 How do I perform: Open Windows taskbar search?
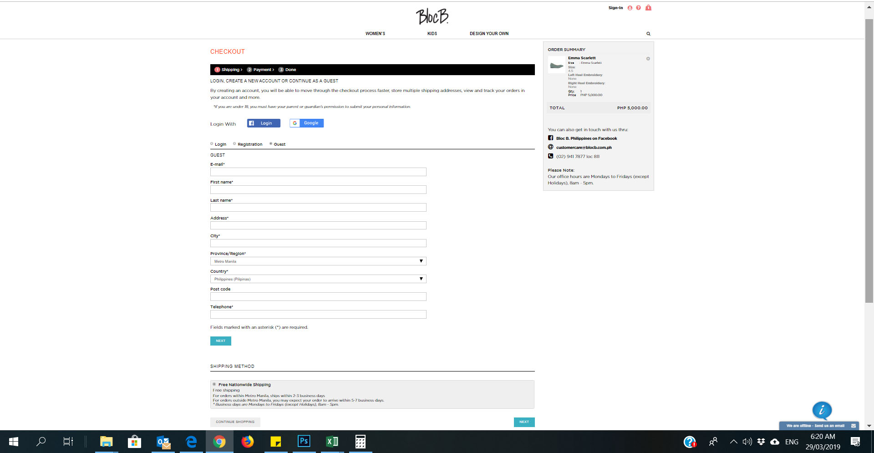pos(41,442)
